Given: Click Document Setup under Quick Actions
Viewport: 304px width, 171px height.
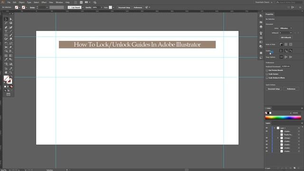Looking at the screenshot, I should click(x=274, y=89).
